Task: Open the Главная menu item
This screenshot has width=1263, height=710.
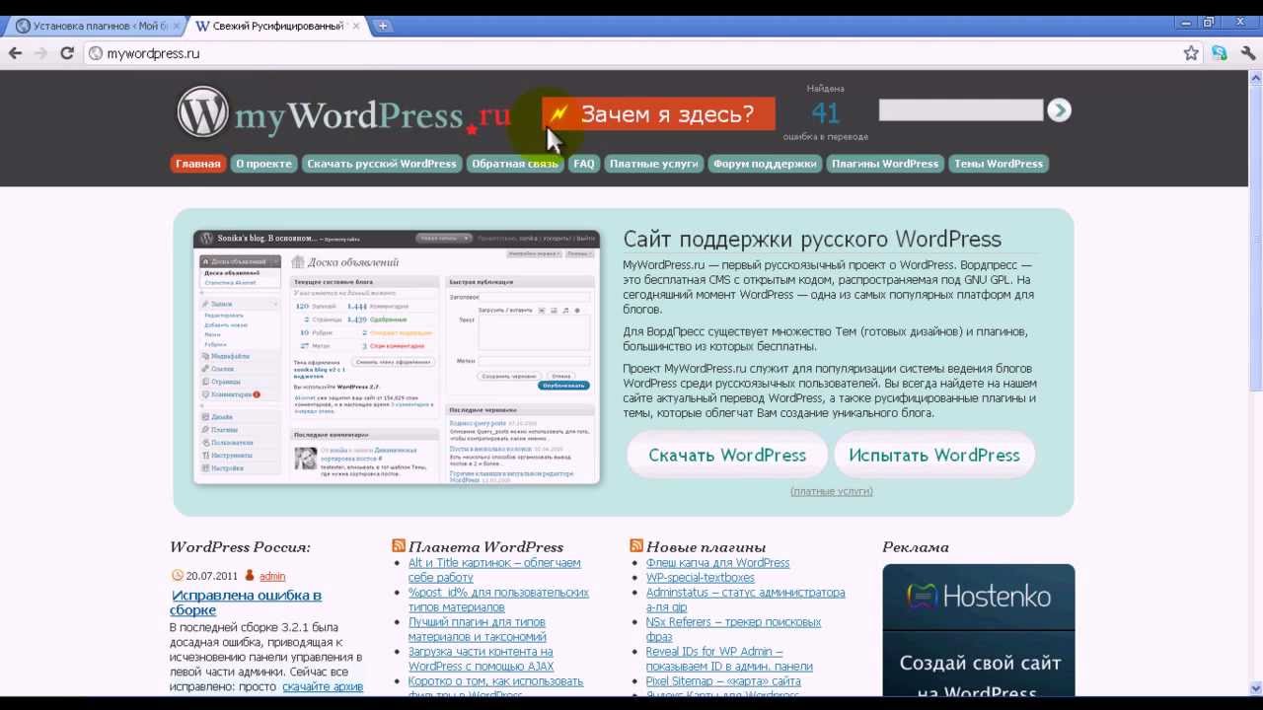Action: [198, 164]
